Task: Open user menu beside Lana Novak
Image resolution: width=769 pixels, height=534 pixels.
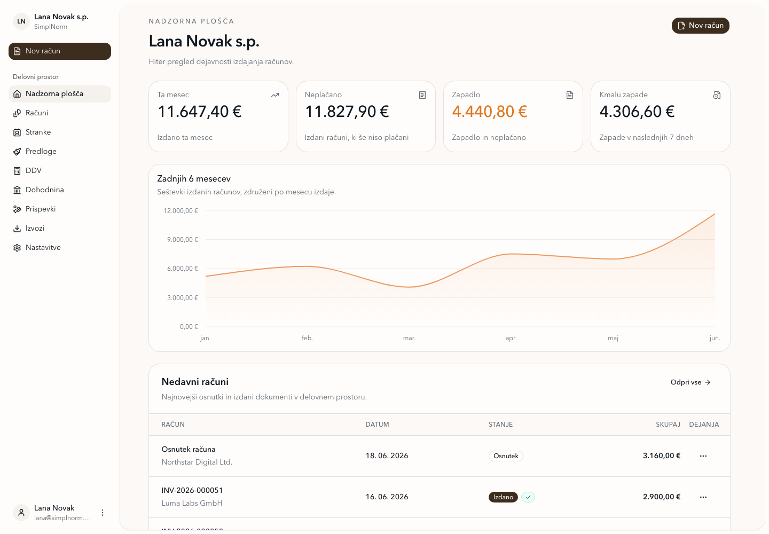Action: click(103, 513)
